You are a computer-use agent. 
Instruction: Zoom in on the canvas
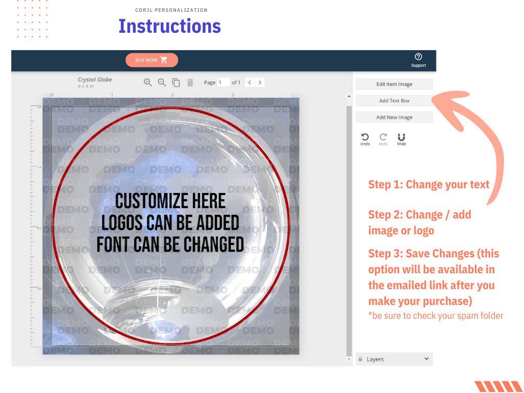click(148, 82)
